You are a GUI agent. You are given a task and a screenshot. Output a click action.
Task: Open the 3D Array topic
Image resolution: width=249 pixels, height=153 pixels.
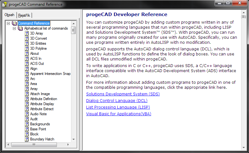tap(36, 33)
